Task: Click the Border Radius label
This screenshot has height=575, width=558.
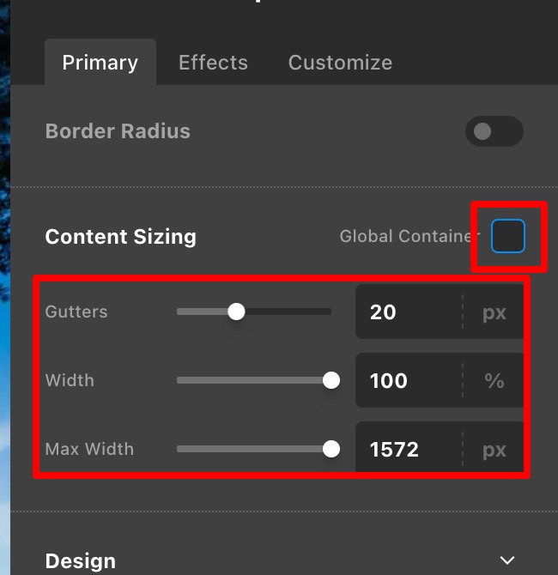Action: (x=118, y=131)
